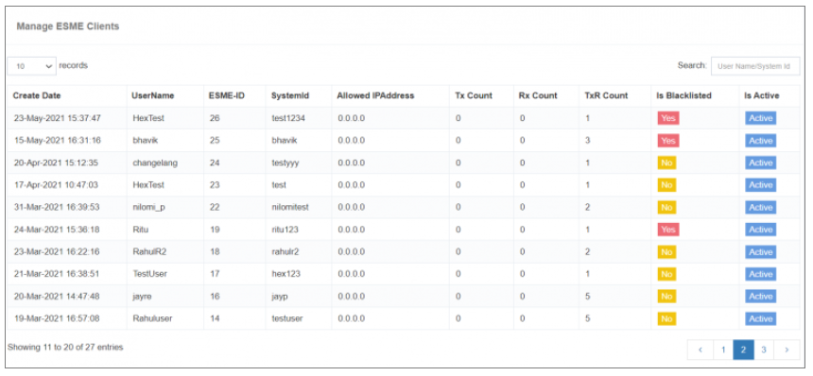Click the Active badge for TestUser row

click(x=761, y=274)
